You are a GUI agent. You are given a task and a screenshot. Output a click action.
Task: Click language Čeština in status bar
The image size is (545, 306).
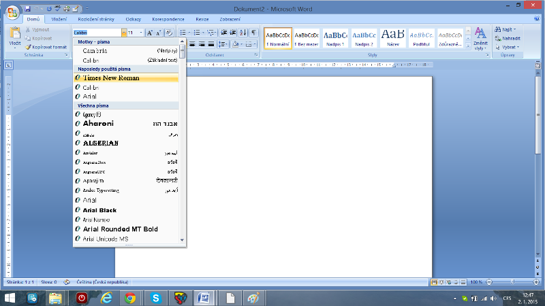coord(102,282)
